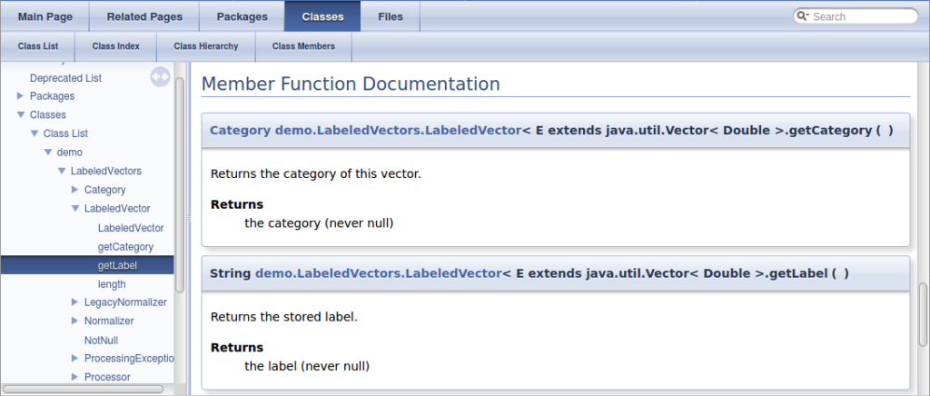Expand the ProcessingException tree node

[74, 358]
